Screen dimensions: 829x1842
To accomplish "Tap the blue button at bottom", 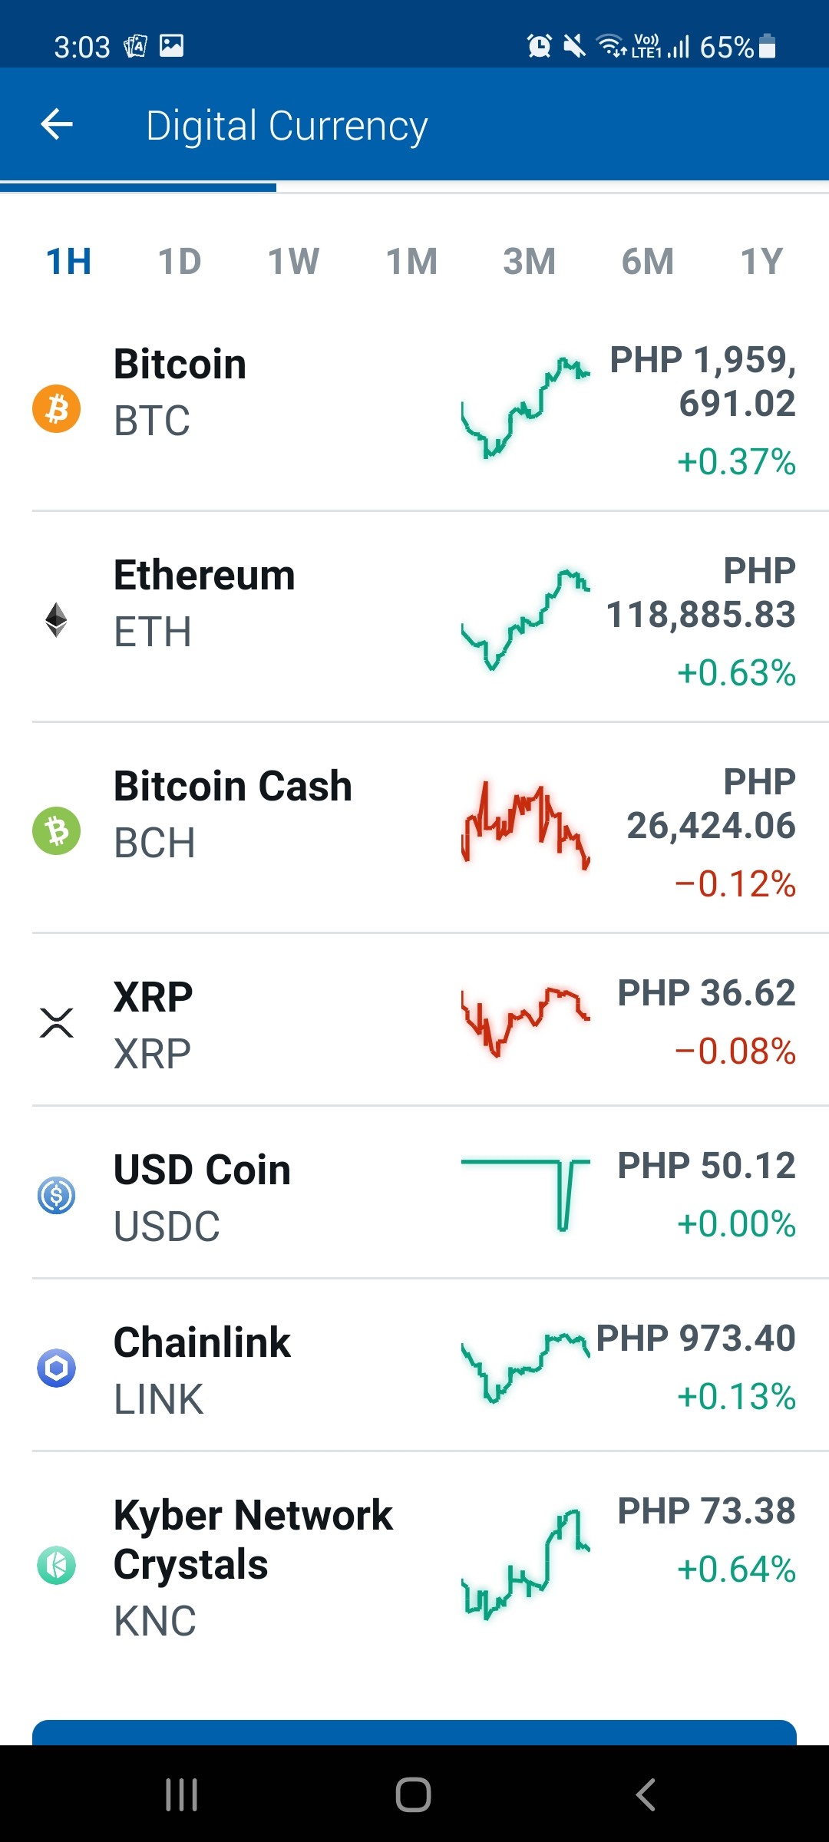I will click(414, 1732).
